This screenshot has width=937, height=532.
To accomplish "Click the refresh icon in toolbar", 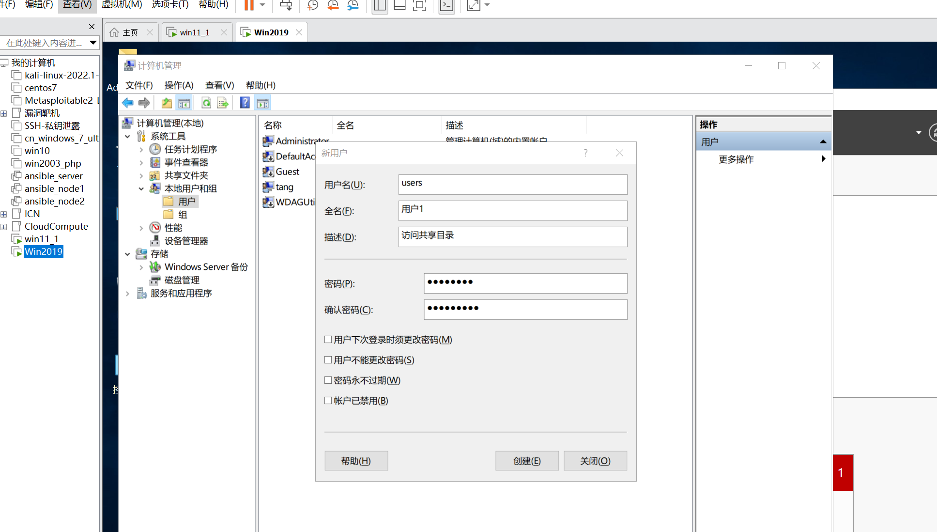I will click(206, 103).
